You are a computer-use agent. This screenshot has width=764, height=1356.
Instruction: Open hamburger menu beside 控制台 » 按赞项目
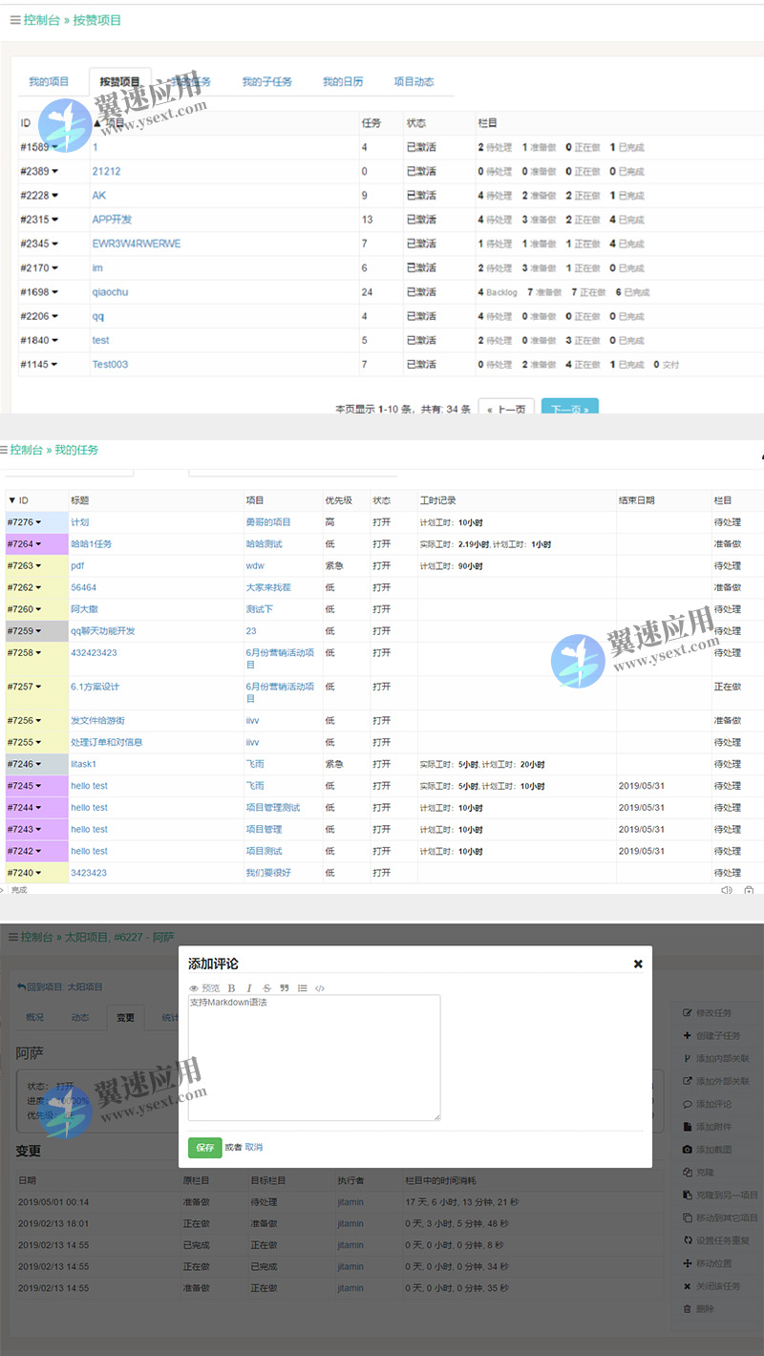(14, 20)
